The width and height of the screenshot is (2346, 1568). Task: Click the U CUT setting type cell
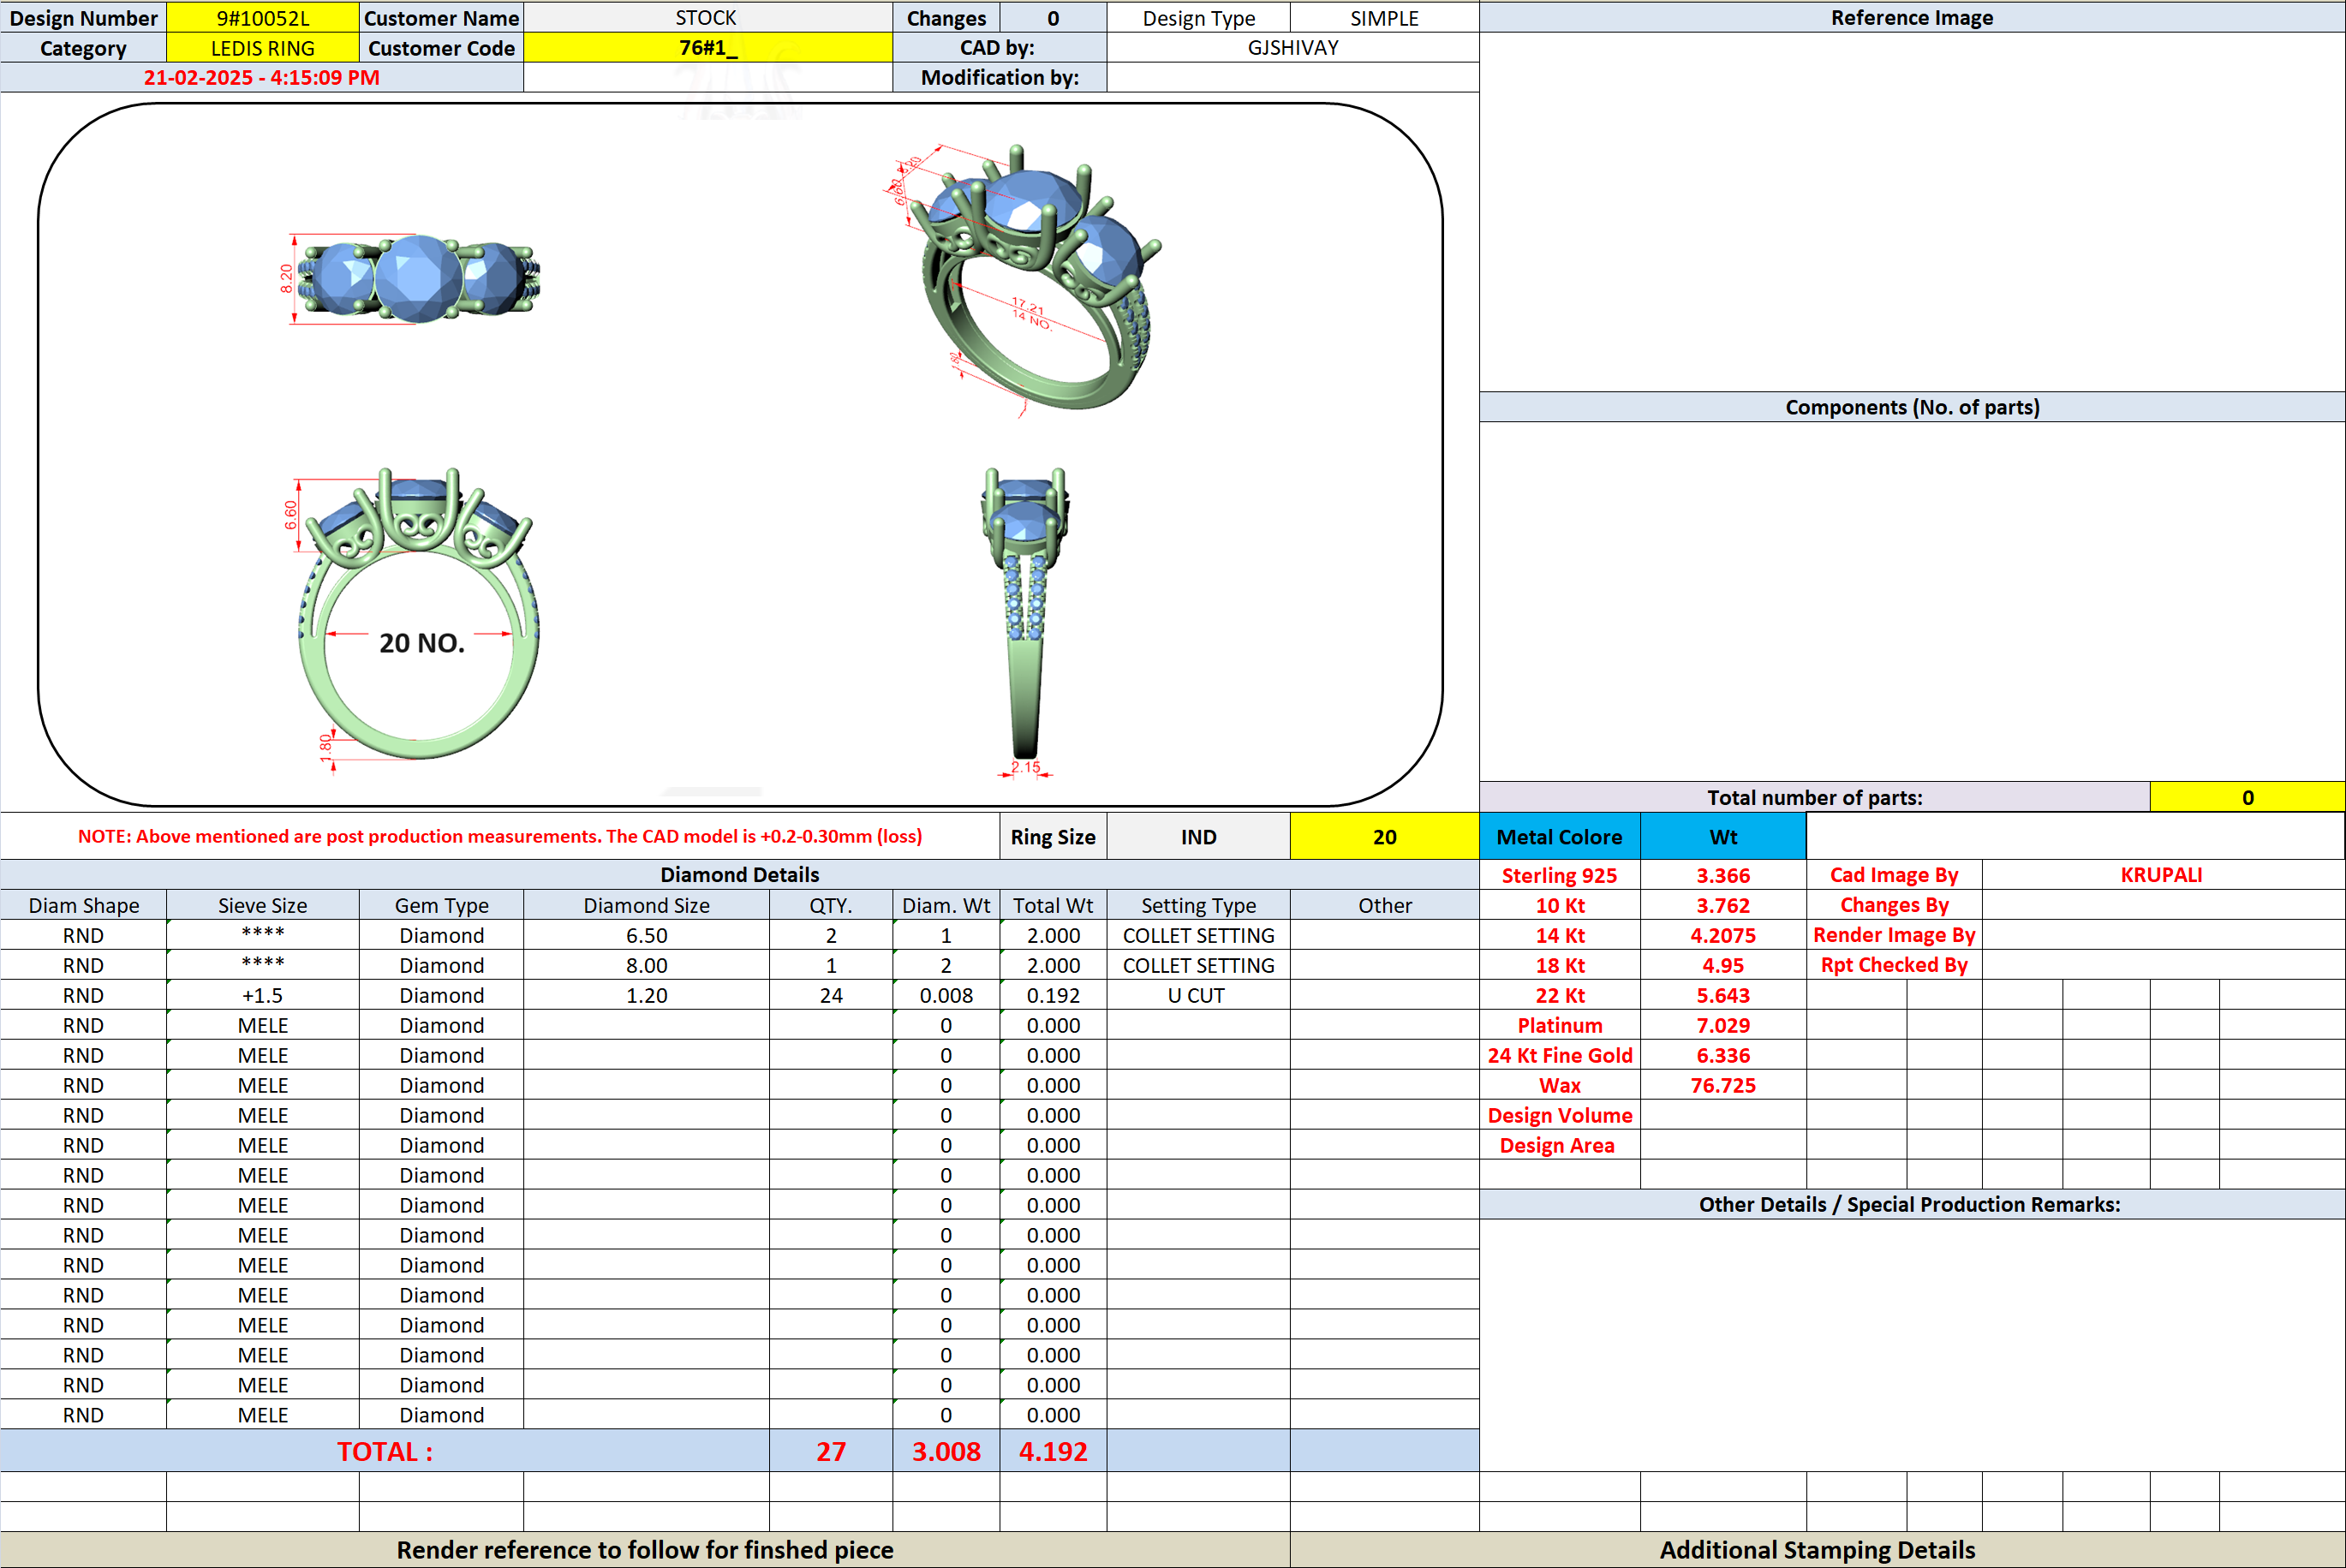point(1199,995)
